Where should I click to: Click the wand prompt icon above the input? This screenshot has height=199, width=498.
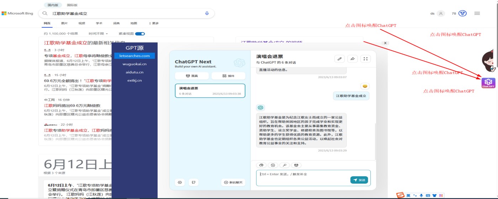pyautogui.click(x=284, y=165)
